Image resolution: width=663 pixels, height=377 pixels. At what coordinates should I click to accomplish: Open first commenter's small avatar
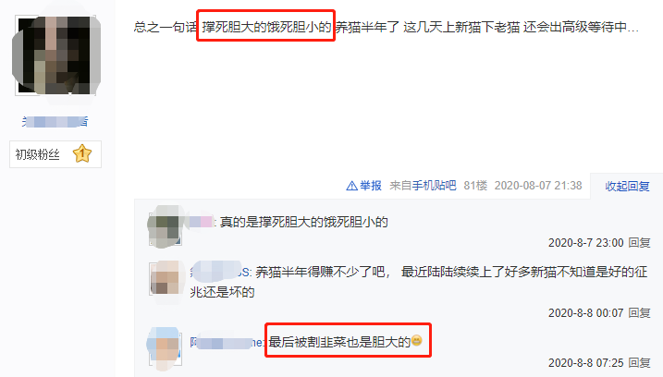click(x=166, y=228)
